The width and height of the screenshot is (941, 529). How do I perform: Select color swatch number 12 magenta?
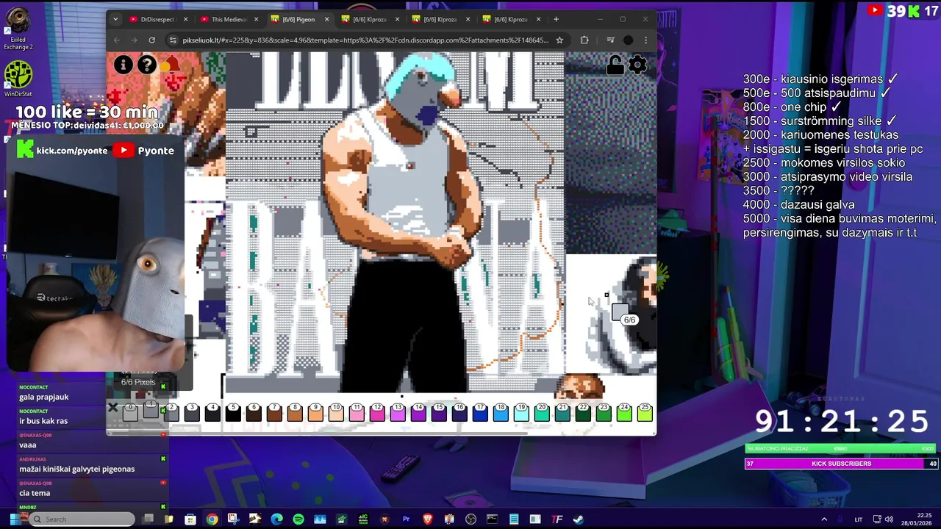(377, 413)
